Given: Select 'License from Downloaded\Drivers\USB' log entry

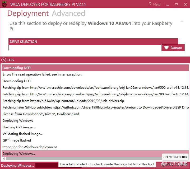Looking at the screenshot, I should point(95,114).
